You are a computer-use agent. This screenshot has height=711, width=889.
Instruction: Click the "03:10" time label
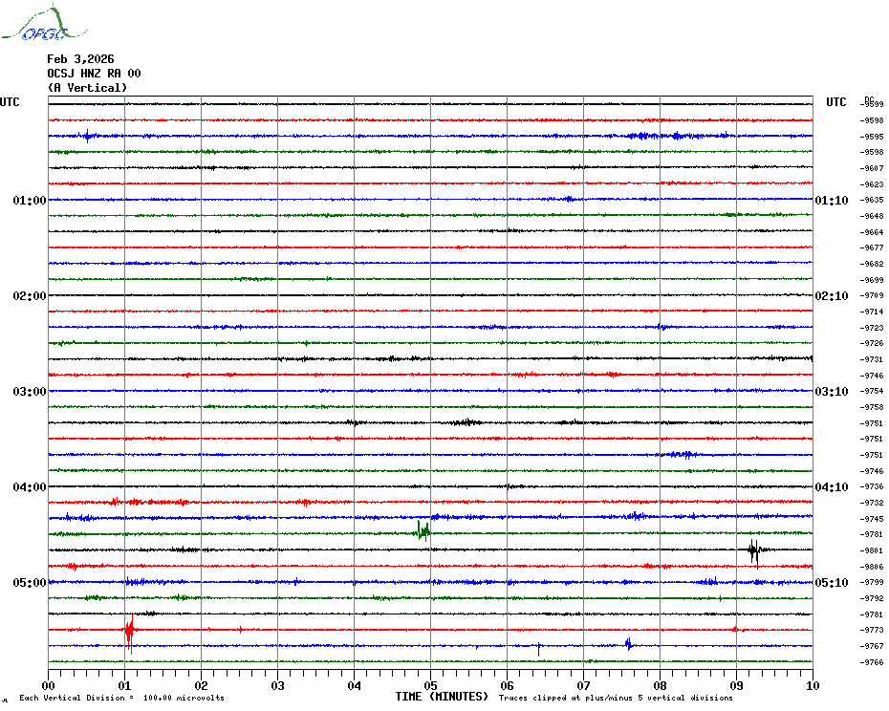[x=832, y=392]
